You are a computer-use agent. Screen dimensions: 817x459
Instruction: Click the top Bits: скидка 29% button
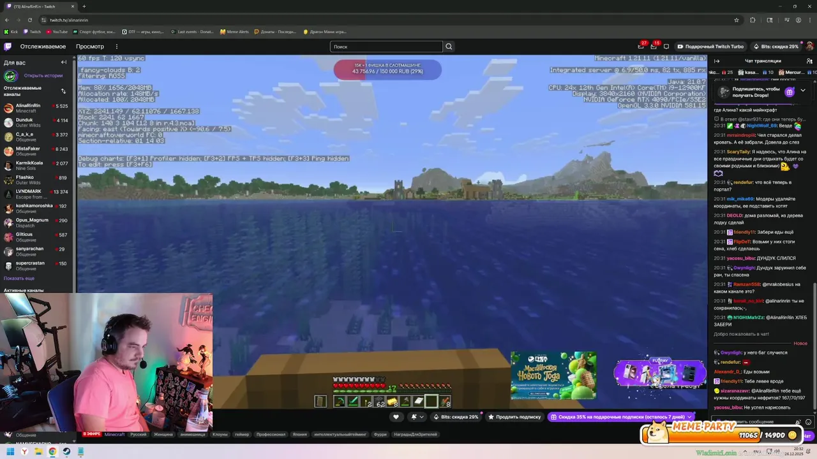pos(776,47)
